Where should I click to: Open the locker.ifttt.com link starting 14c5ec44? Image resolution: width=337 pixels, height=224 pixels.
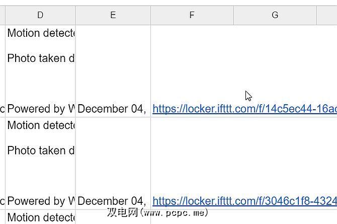(x=244, y=109)
